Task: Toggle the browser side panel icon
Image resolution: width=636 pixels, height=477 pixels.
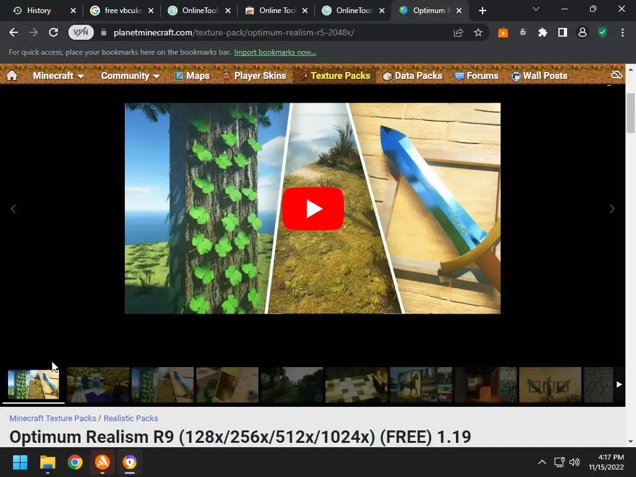Action: 563,32
